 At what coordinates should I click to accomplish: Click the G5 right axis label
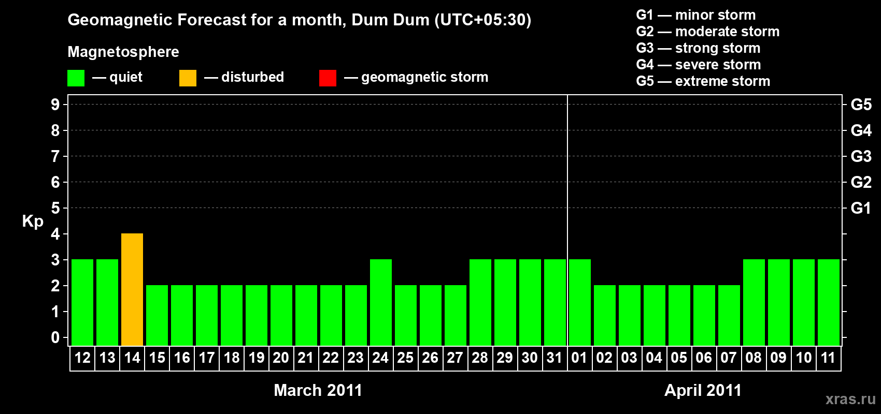861,105
